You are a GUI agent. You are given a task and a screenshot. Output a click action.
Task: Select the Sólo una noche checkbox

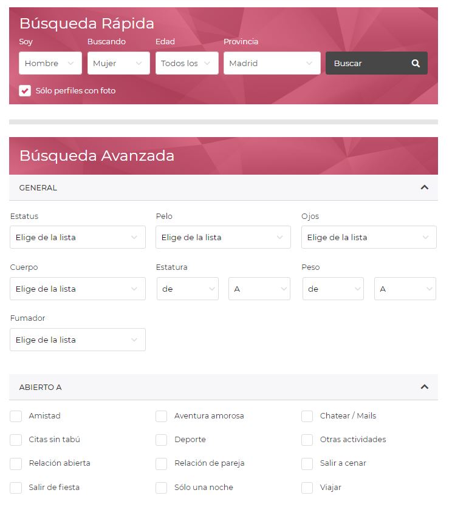[x=162, y=488]
